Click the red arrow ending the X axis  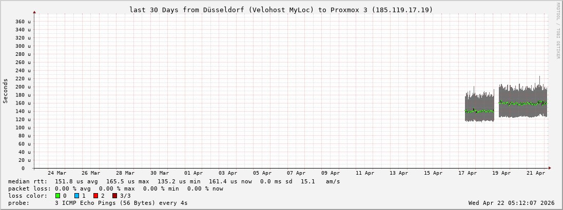coord(549,168)
